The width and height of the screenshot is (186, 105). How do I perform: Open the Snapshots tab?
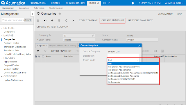tap(42, 45)
